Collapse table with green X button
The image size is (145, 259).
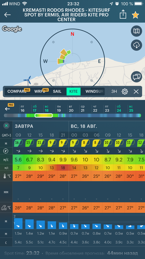[x=6, y=126]
